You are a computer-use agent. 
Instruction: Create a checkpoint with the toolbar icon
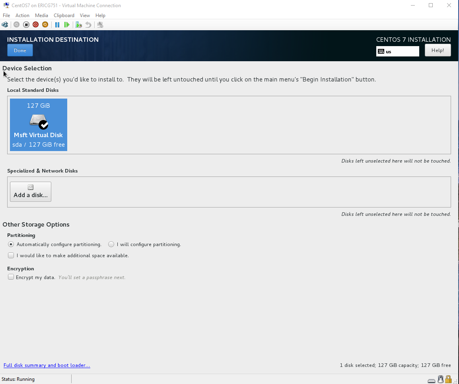pos(78,25)
